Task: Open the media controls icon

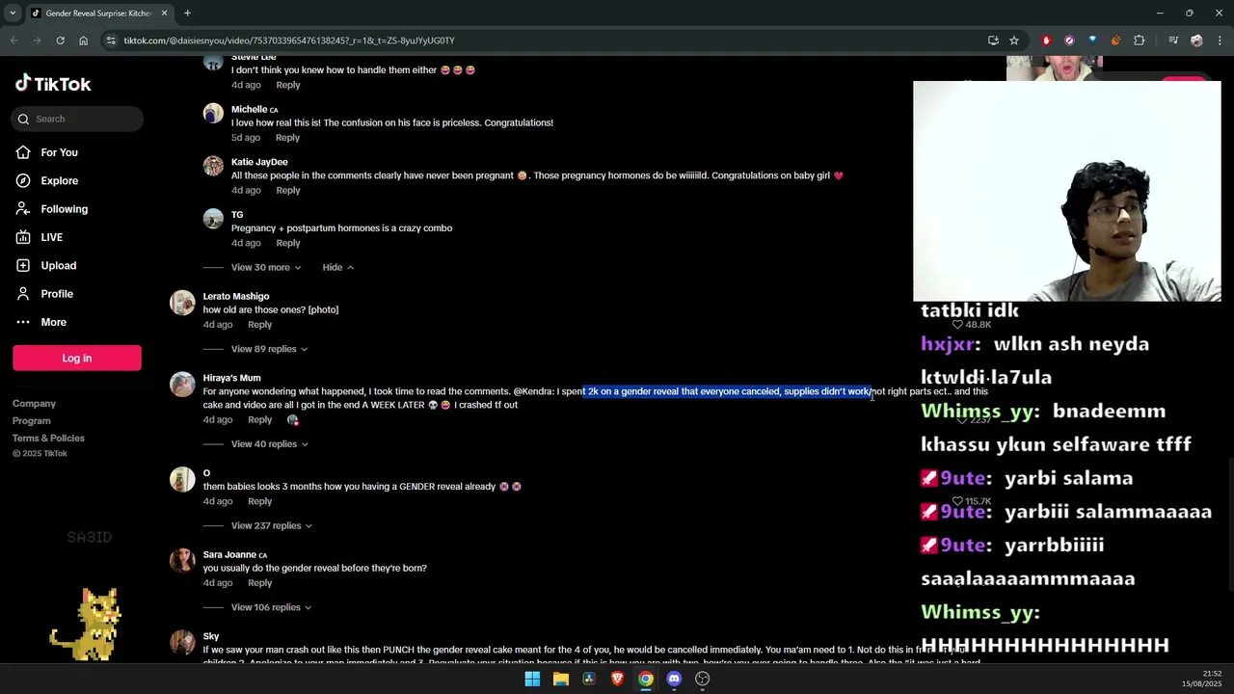Action: point(1173,40)
